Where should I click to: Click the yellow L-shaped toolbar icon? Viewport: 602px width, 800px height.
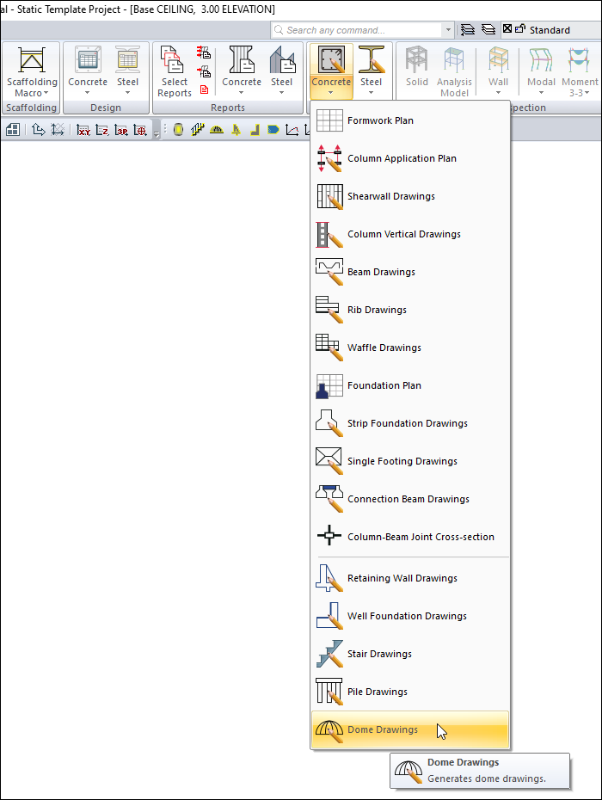click(255, 130)
